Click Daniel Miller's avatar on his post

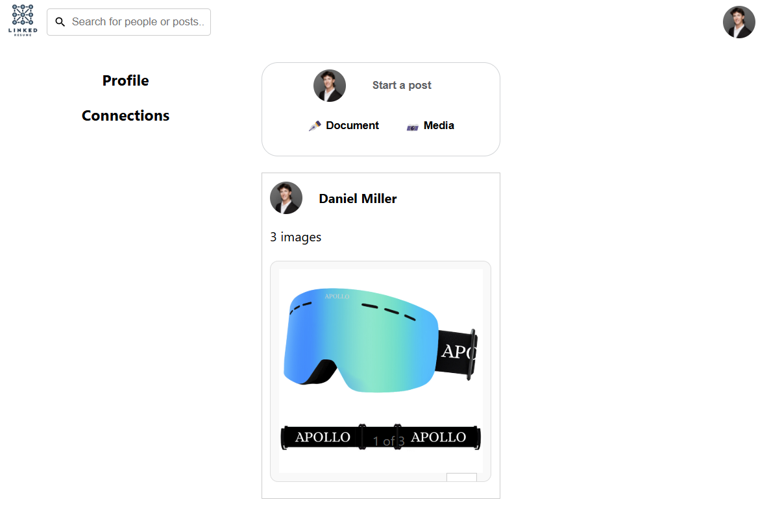pos(286,198)
